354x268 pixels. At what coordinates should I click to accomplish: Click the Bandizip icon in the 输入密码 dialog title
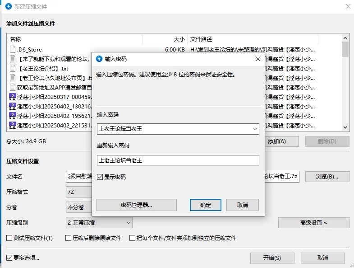tap(99, 59)
